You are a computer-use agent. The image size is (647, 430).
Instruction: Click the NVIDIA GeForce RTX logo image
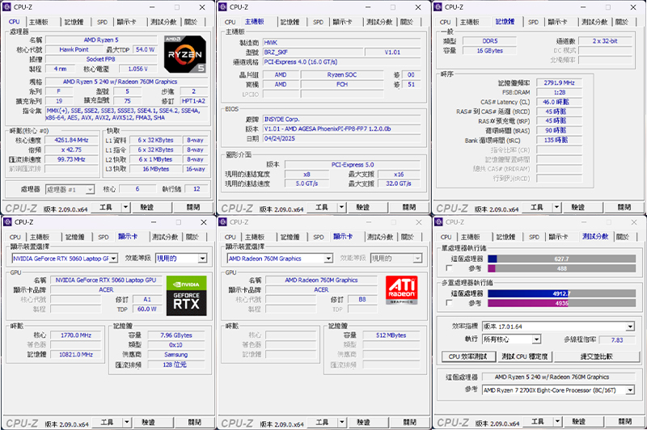tap(187, 296)
